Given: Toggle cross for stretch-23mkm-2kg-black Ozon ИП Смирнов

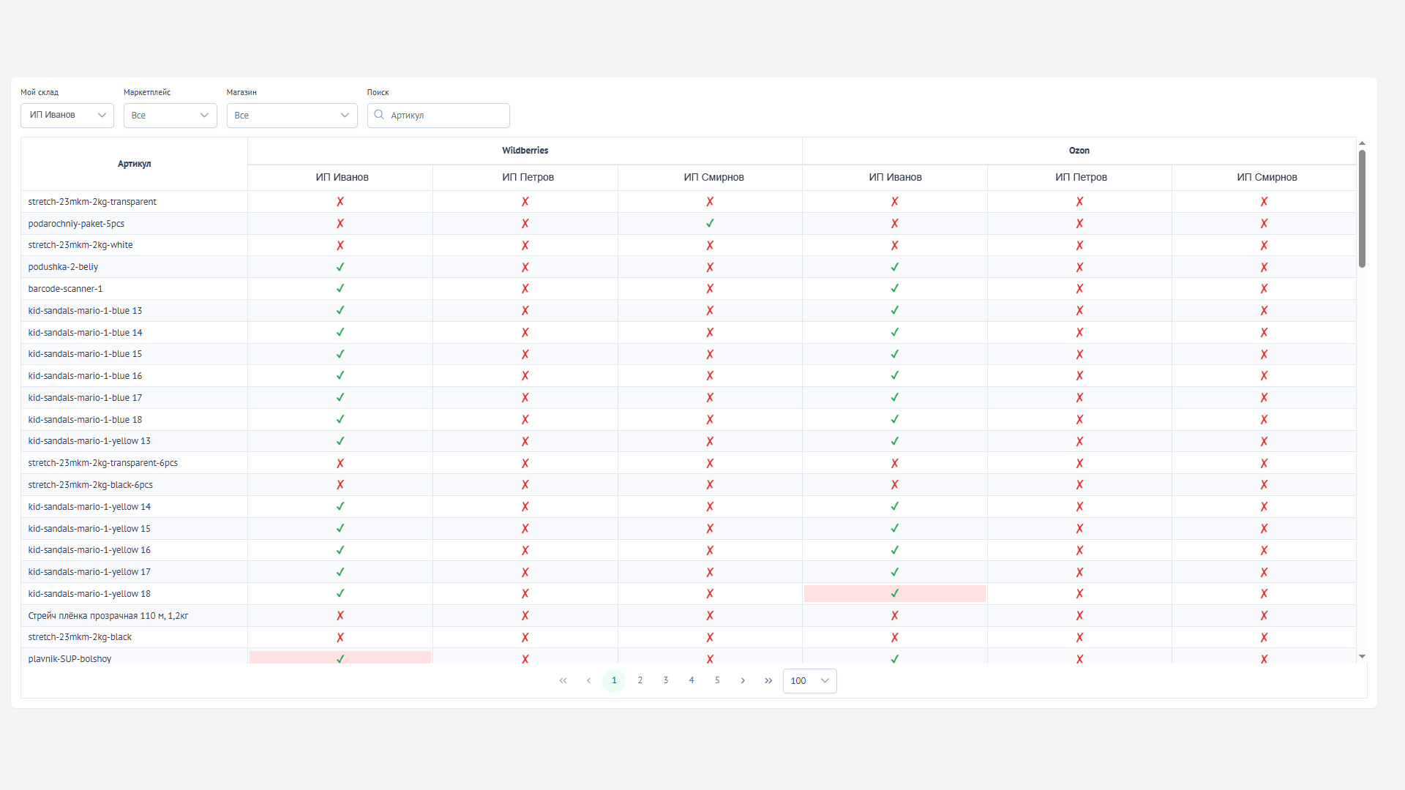Looking at the screenshot, I should (x=1264, y=637).
